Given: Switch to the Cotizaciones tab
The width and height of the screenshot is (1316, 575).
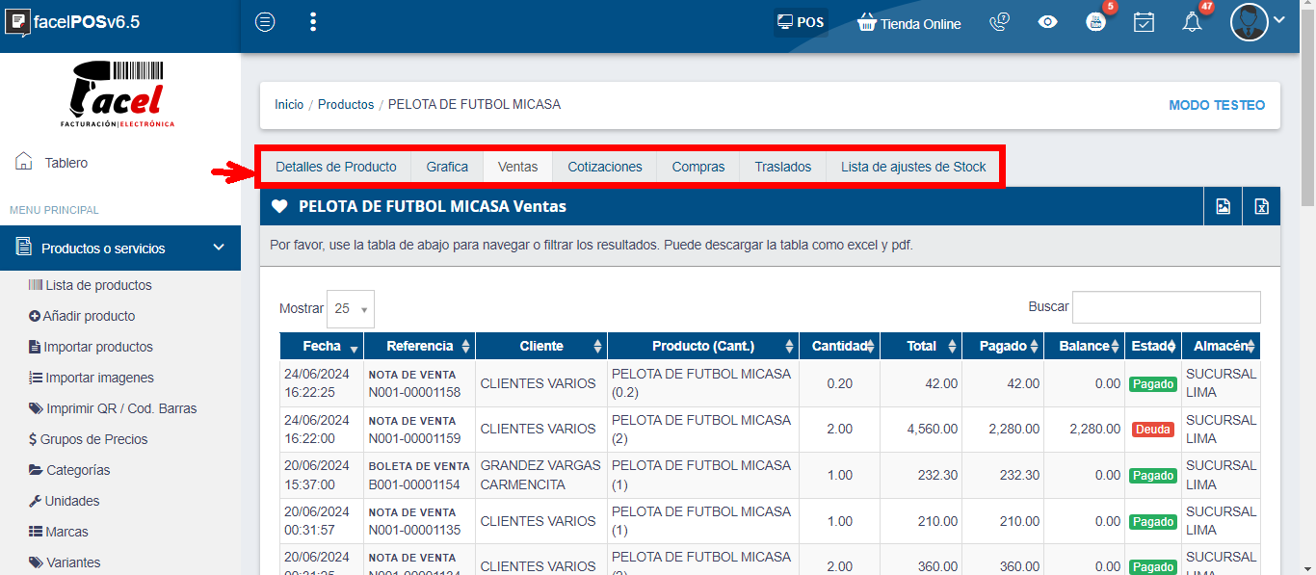Looking at the screenshot, I should 604,167.
